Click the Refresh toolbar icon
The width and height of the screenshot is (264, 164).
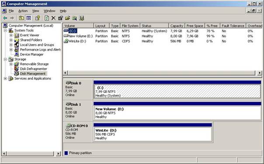click(47, 18)
